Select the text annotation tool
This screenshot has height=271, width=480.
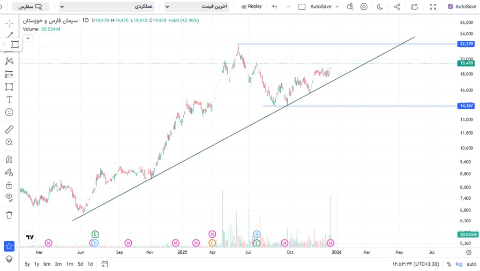click(x=9, y=99)
